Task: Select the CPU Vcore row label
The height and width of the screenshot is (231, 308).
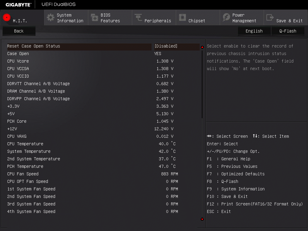Action: coord(18,61)
